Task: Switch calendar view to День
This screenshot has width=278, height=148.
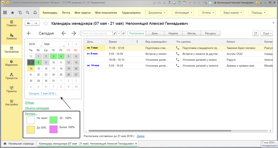Action: point(155,33)
